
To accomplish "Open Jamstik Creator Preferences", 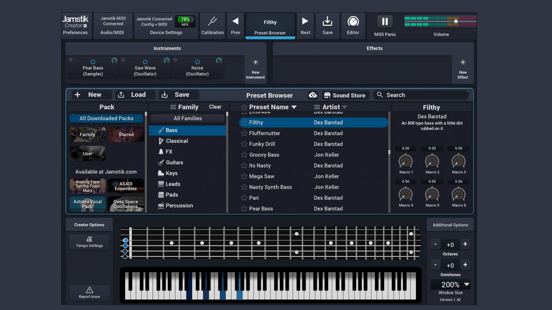I will tap(75, 26).
